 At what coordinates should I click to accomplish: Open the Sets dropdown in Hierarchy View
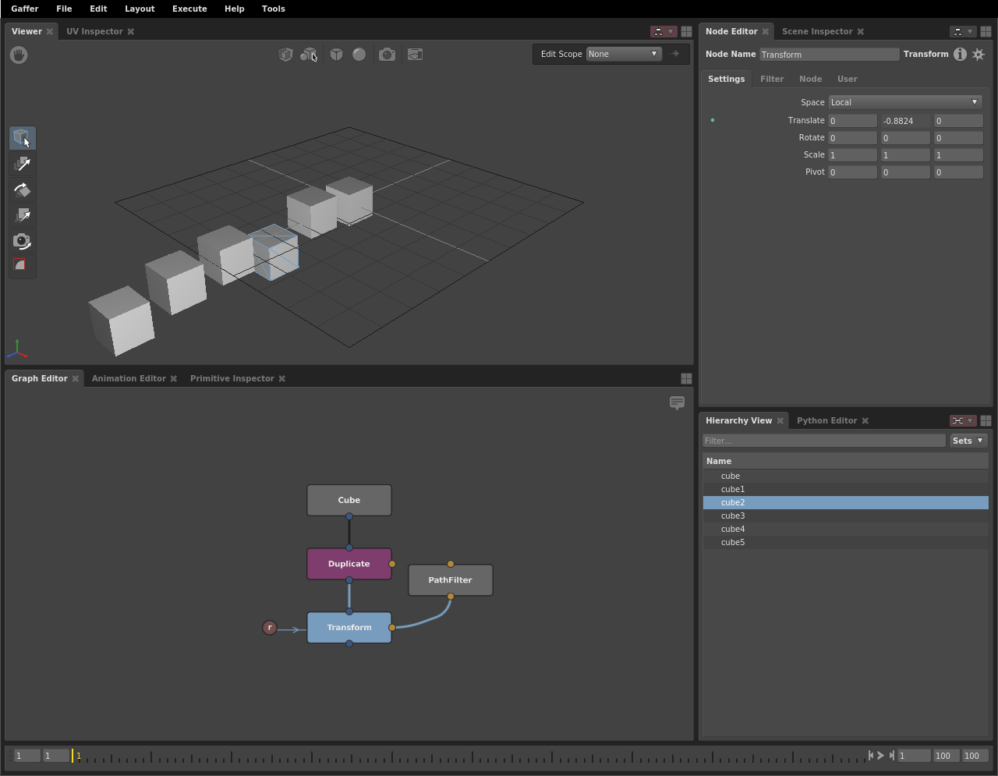pyautogui.click(x=968, y=441)
